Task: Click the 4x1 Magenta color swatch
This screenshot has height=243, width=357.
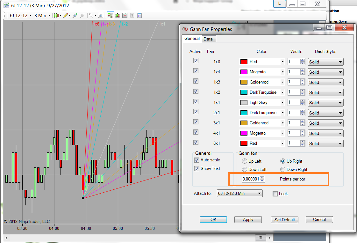Action: coord(244,133)
